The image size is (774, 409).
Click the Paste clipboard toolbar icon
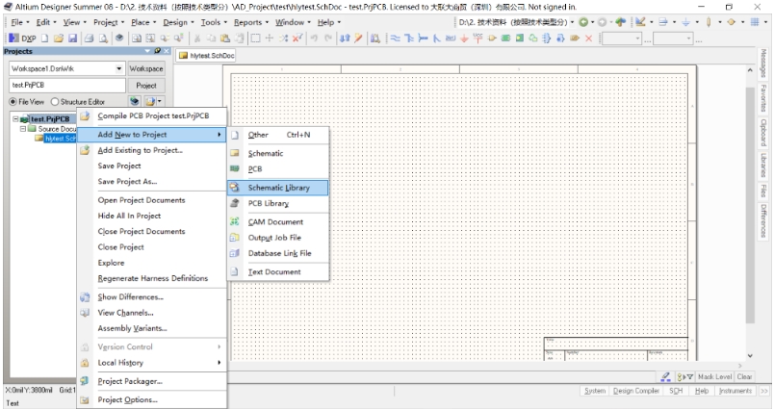tap(225, 38)
